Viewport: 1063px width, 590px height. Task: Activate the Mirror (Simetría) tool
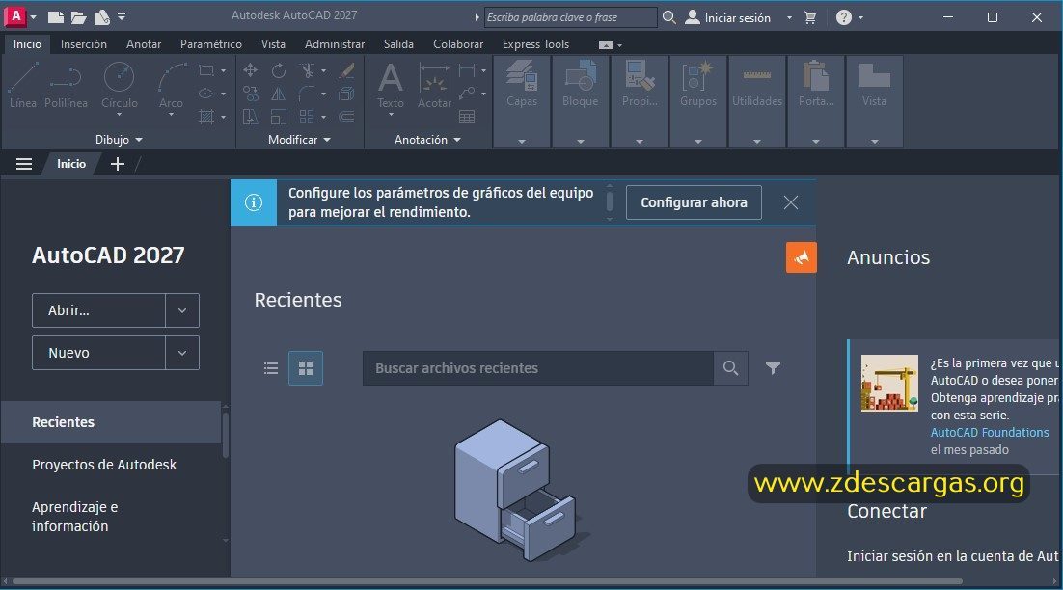(279, 94)
